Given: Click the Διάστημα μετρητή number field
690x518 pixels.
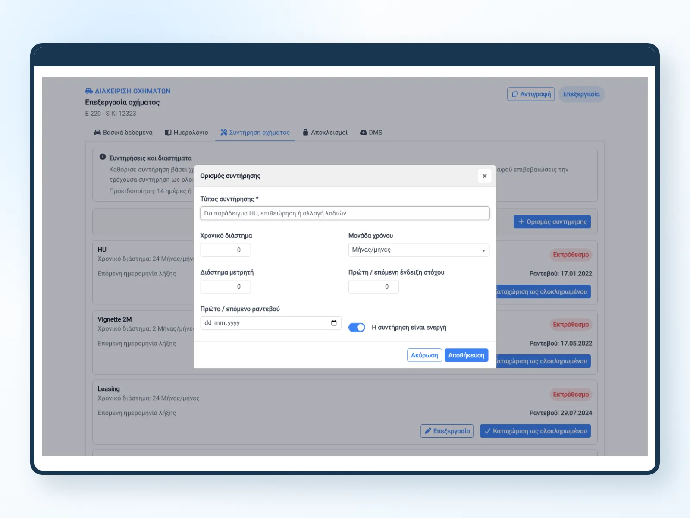Looking at the screenshot, I should click(226, 287).
